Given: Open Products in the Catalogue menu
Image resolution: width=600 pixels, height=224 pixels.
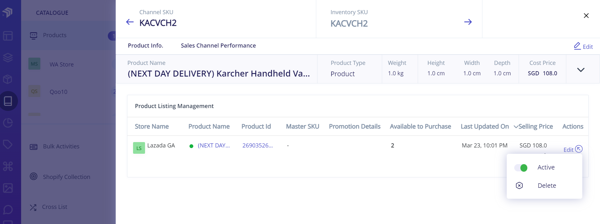Looking at the screenshot, I should coord(55,35).
